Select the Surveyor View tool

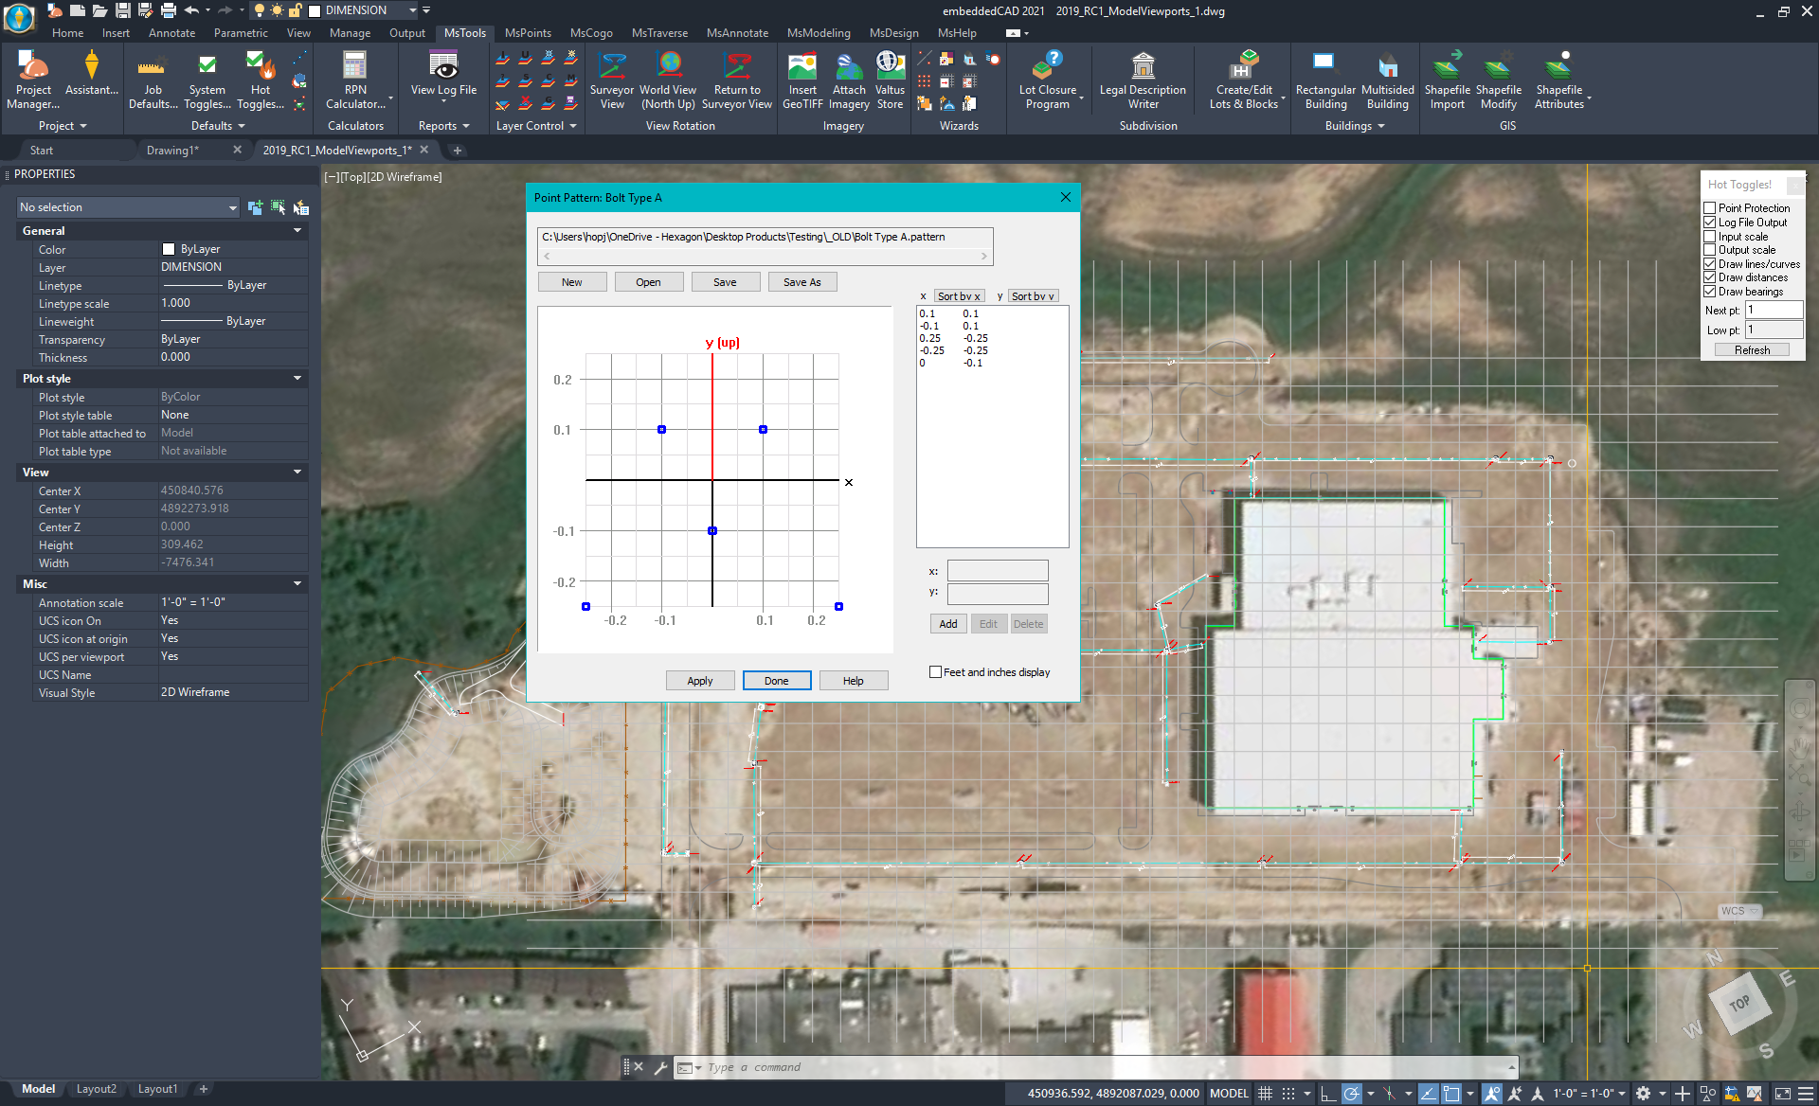point(612,80)
